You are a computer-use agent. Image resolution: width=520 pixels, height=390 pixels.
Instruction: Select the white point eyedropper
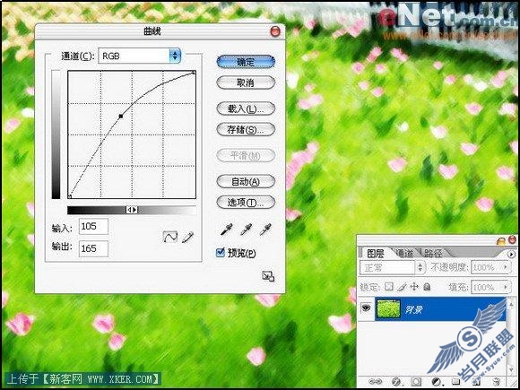(x=265, y=230)
